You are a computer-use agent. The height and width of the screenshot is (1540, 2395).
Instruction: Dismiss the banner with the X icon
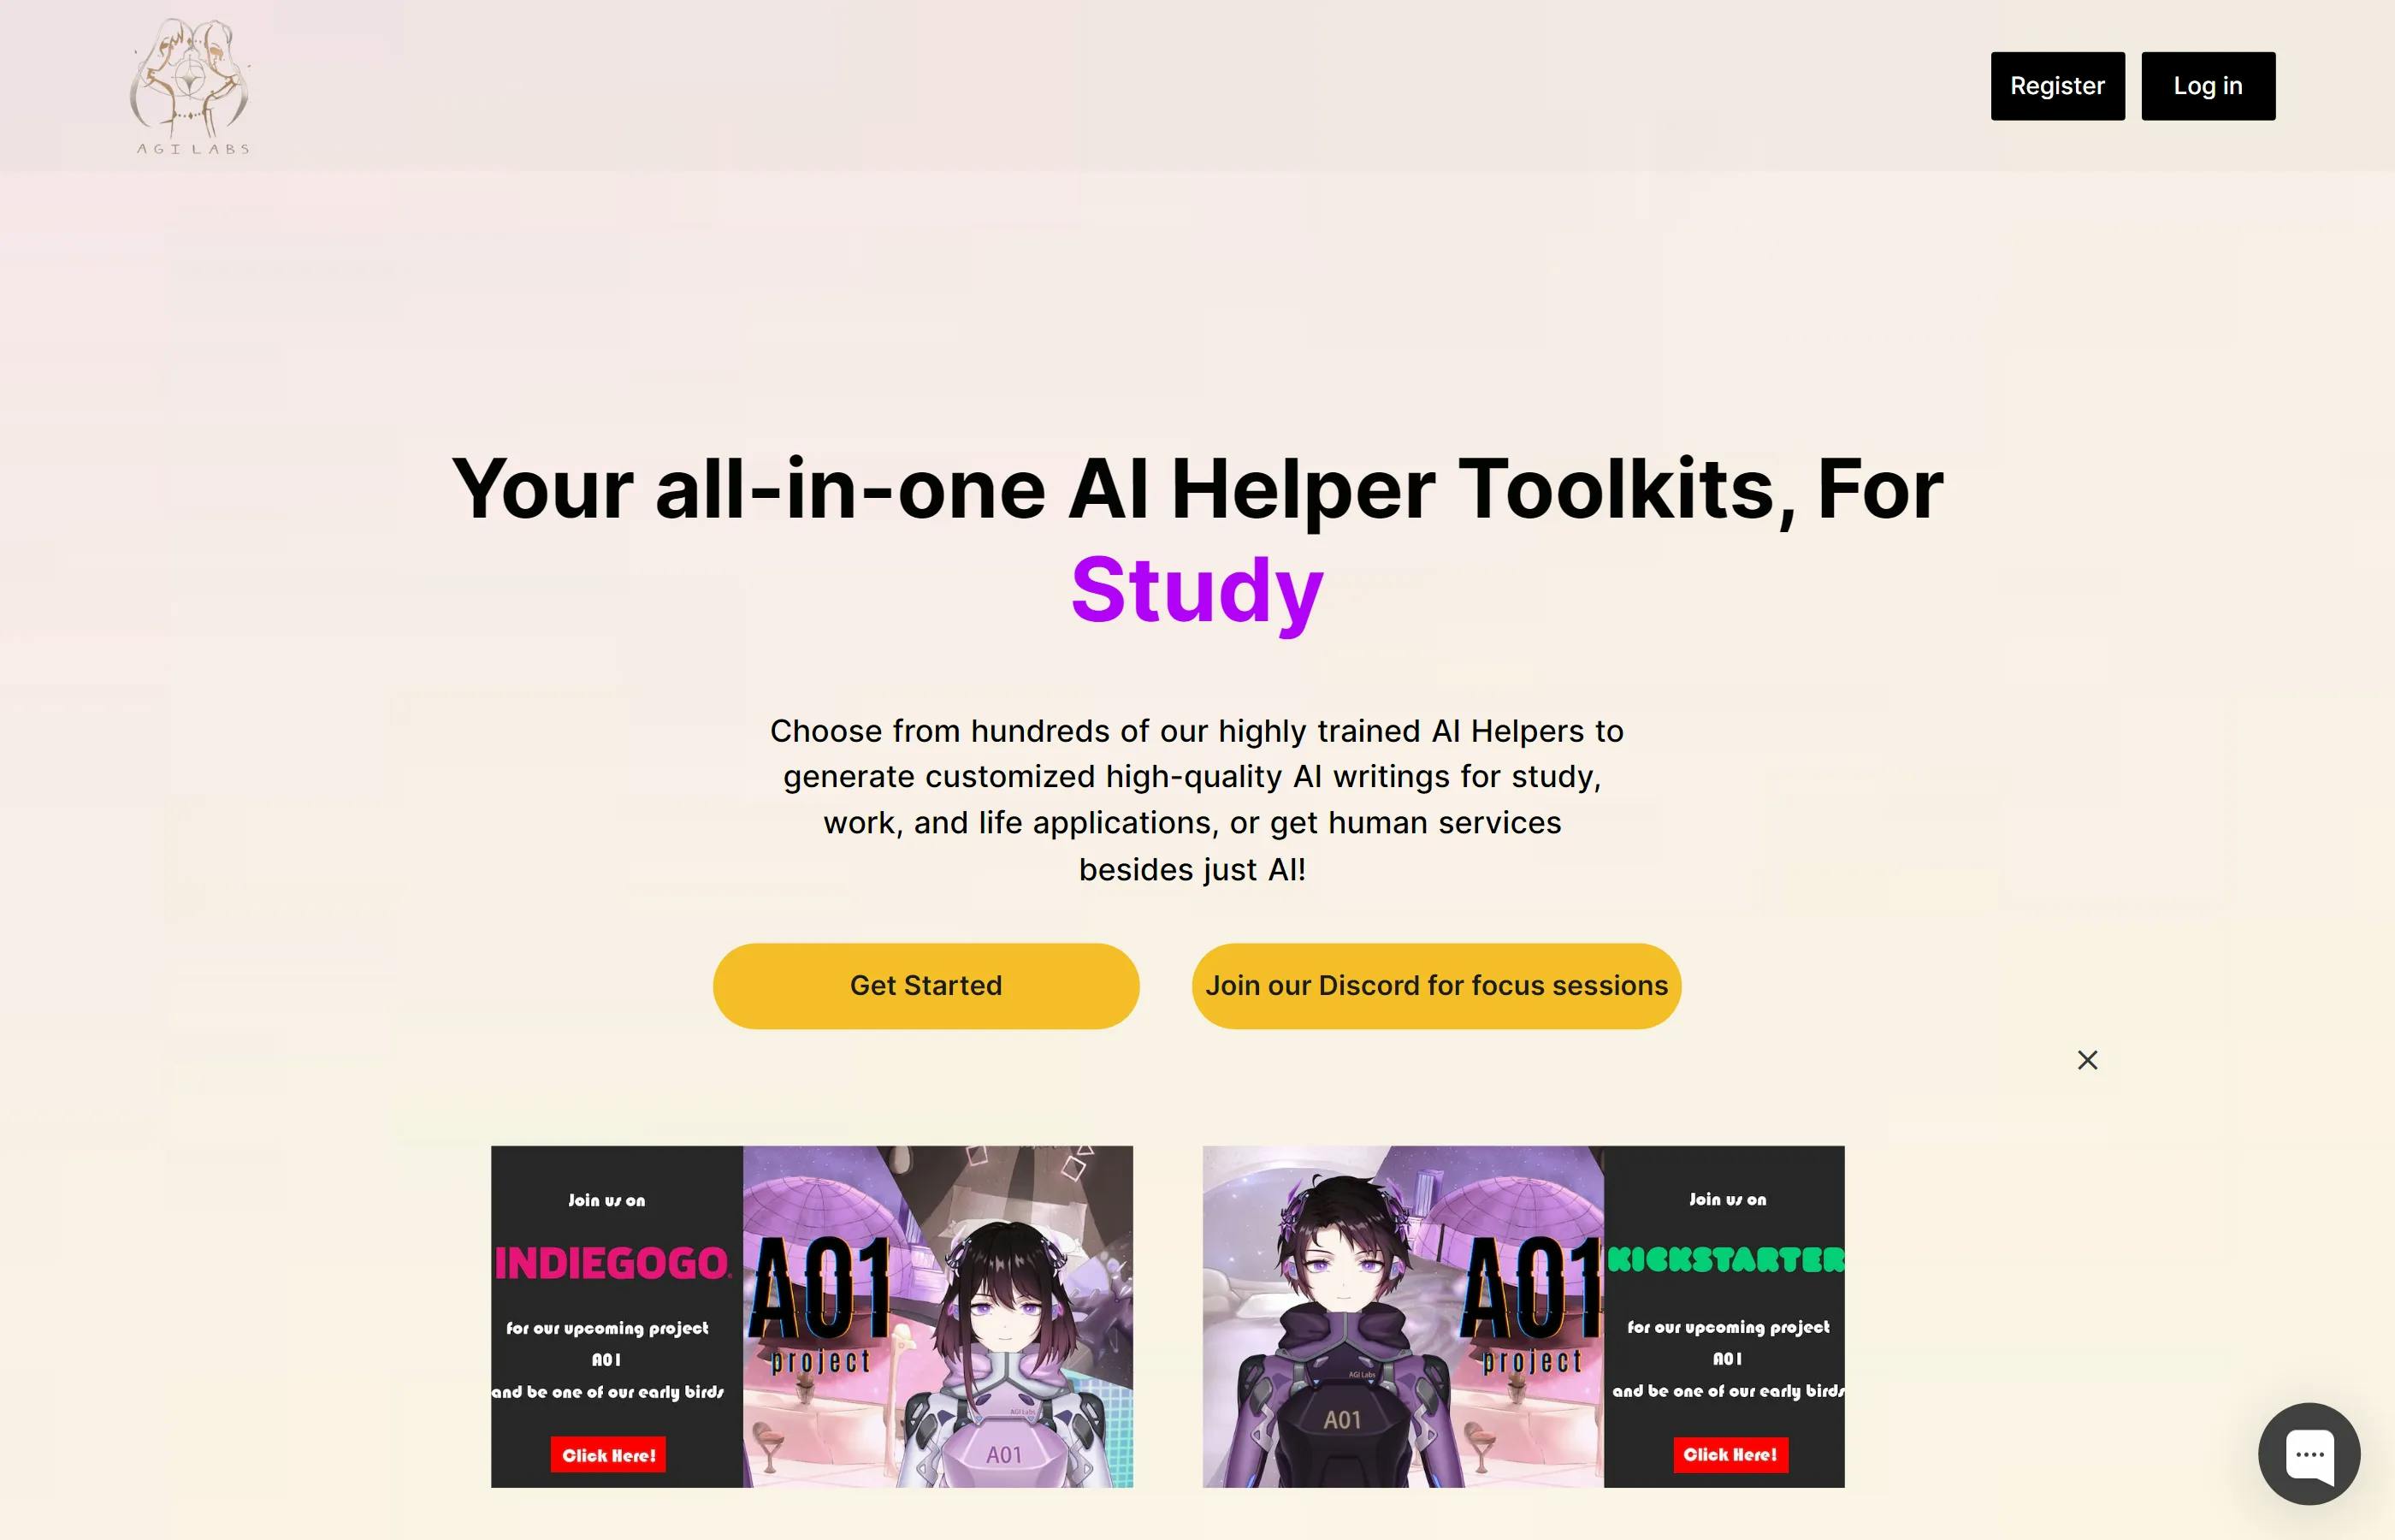point(2087,1060)
